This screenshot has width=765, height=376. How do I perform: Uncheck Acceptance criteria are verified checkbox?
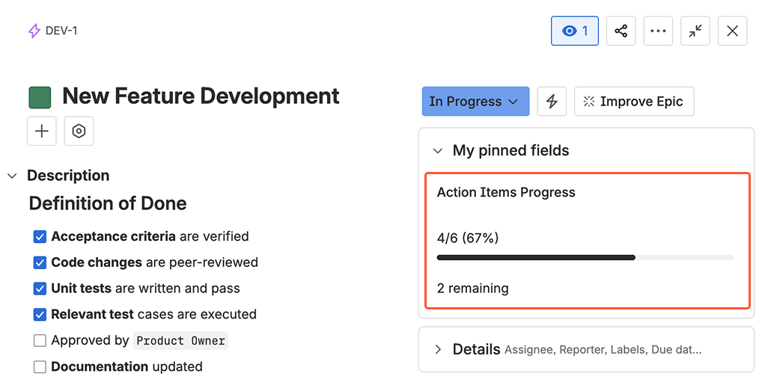coord(40,237)
